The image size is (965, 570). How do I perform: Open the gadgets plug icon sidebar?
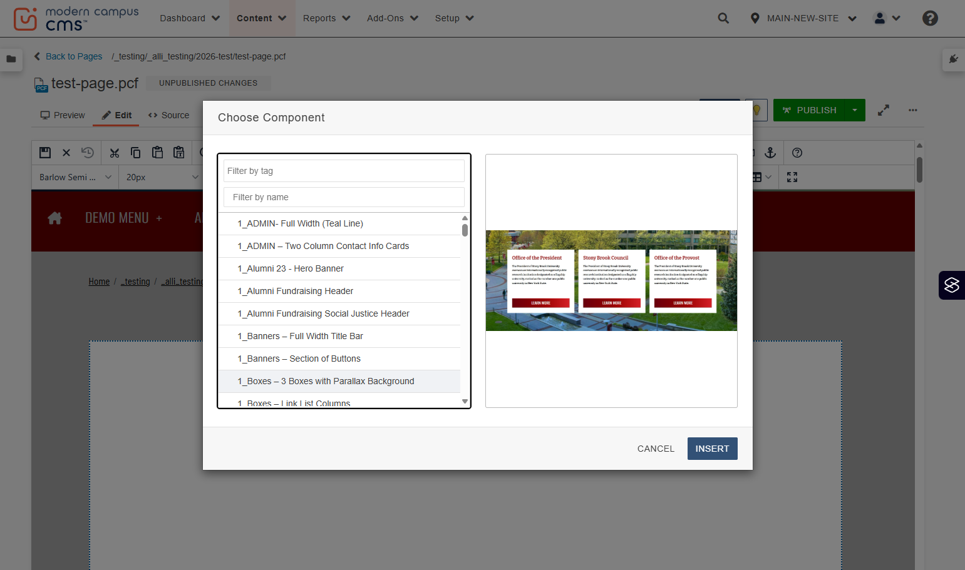coord(954,59)
